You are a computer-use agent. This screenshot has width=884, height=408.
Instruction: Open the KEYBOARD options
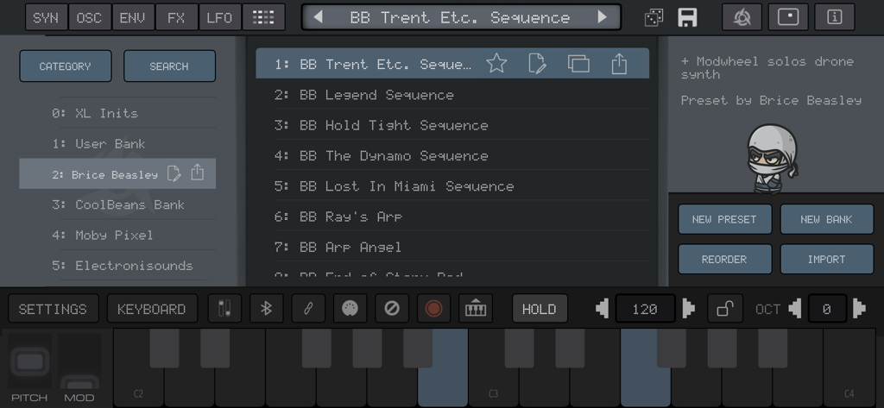pyautogui.click(x=152, y=309)
